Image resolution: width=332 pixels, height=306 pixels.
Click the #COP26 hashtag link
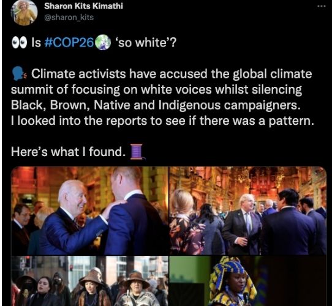pyautogui.click(x=69, y=43)
